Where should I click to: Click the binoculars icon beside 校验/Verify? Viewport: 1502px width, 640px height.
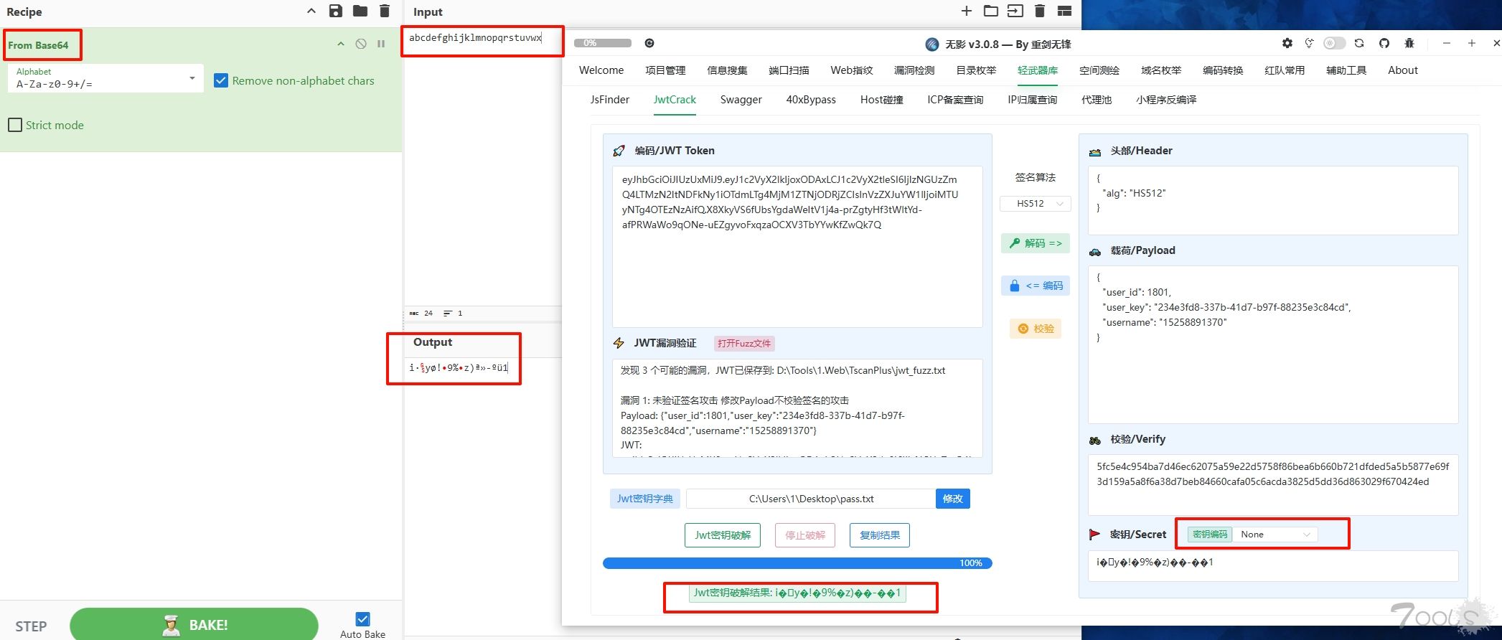(x=1095, y=440)
